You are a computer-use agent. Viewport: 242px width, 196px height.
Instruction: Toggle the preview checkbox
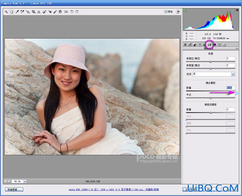point(166,12)
